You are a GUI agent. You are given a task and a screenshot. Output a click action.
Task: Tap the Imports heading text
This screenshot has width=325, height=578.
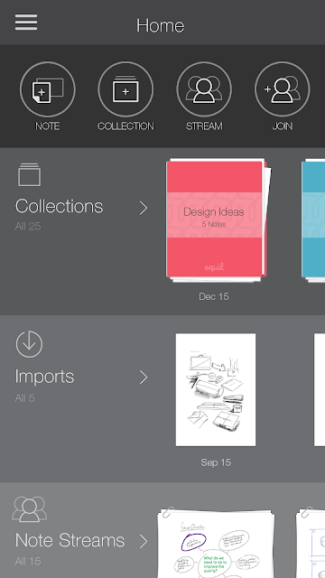tap(44, 377)
